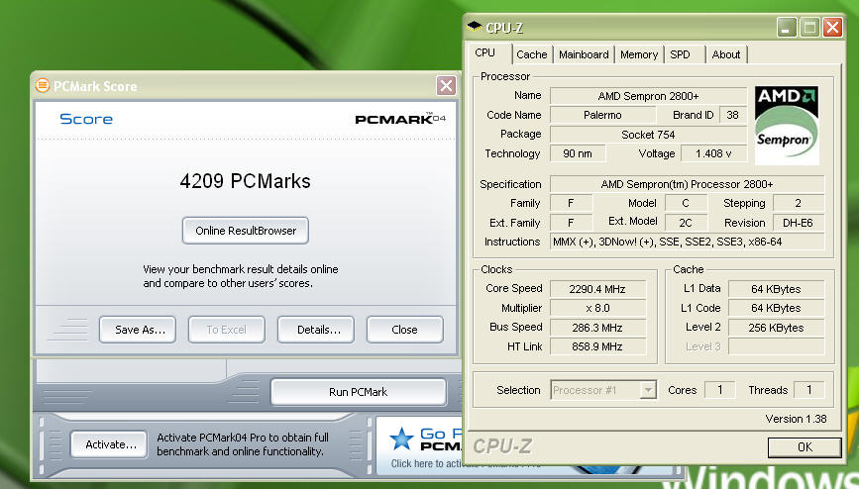Click the 4209 PCMarks score text
Image resolution: width=859 pixels, height=489 pixels.
pyautogui.click(x=245, y=181)
